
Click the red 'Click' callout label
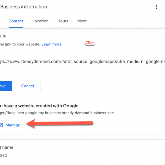(89, 43)
